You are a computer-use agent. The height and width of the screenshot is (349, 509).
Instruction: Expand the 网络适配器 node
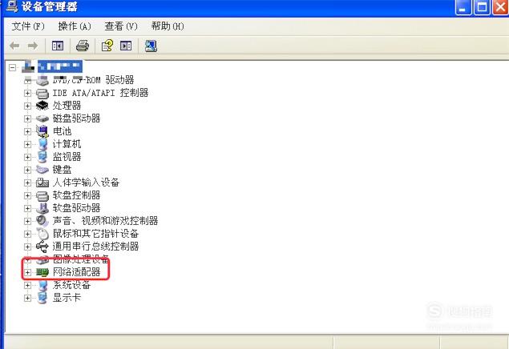pyautogui.click(x=27, y=272)
